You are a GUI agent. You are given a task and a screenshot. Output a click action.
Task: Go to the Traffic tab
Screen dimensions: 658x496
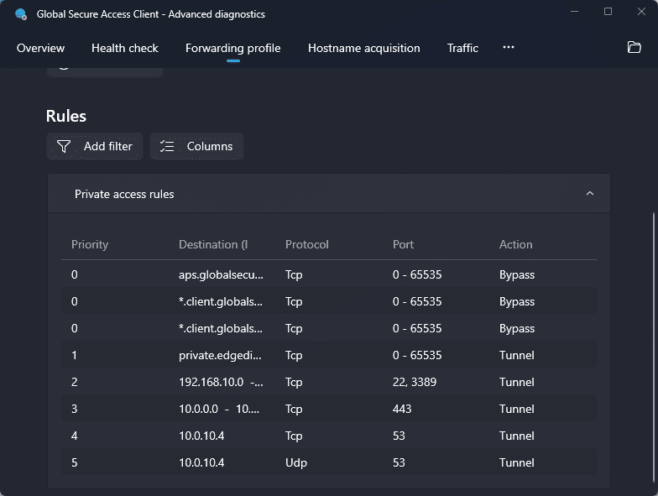pos(462,49)
